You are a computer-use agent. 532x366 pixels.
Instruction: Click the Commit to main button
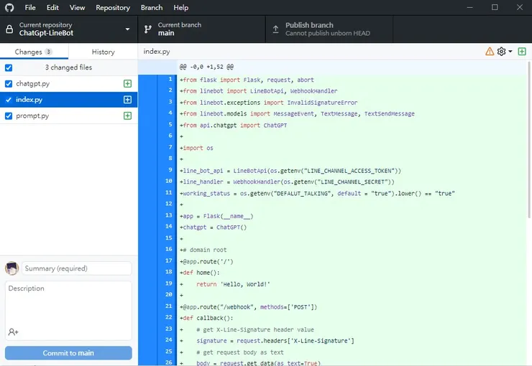[x=68, y=353]
